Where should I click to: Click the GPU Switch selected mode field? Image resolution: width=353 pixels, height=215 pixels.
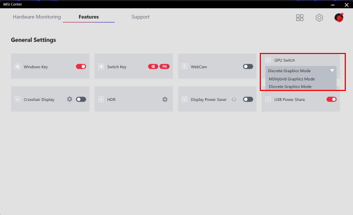tap(301, 71)
